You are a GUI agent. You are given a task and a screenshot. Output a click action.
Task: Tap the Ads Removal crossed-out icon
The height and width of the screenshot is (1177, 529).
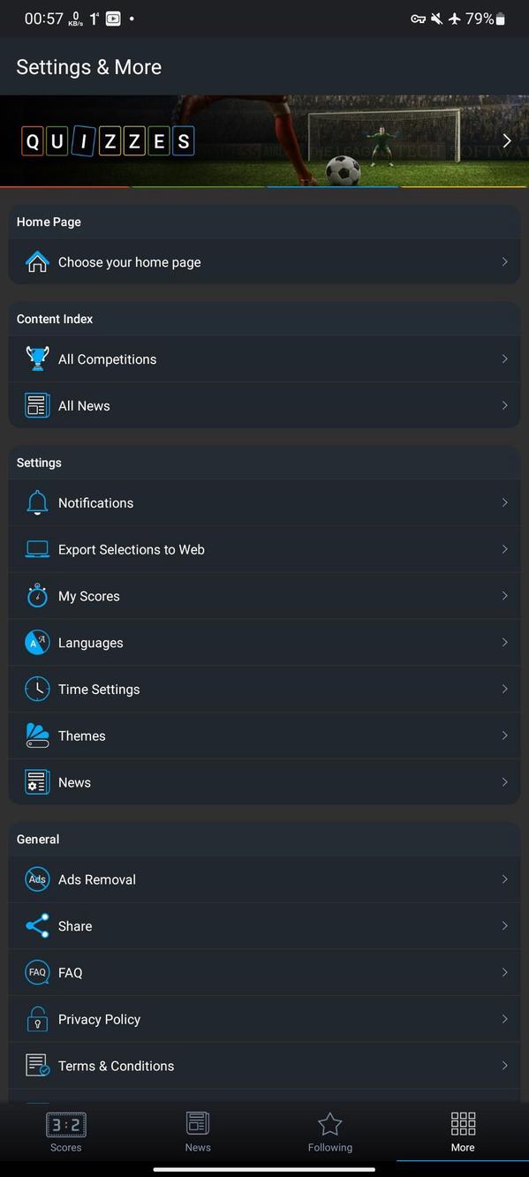[37, 879]
